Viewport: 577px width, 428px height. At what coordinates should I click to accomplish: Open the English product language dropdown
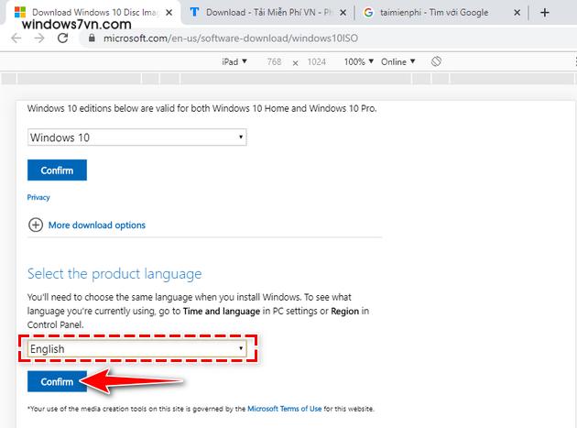136,349
